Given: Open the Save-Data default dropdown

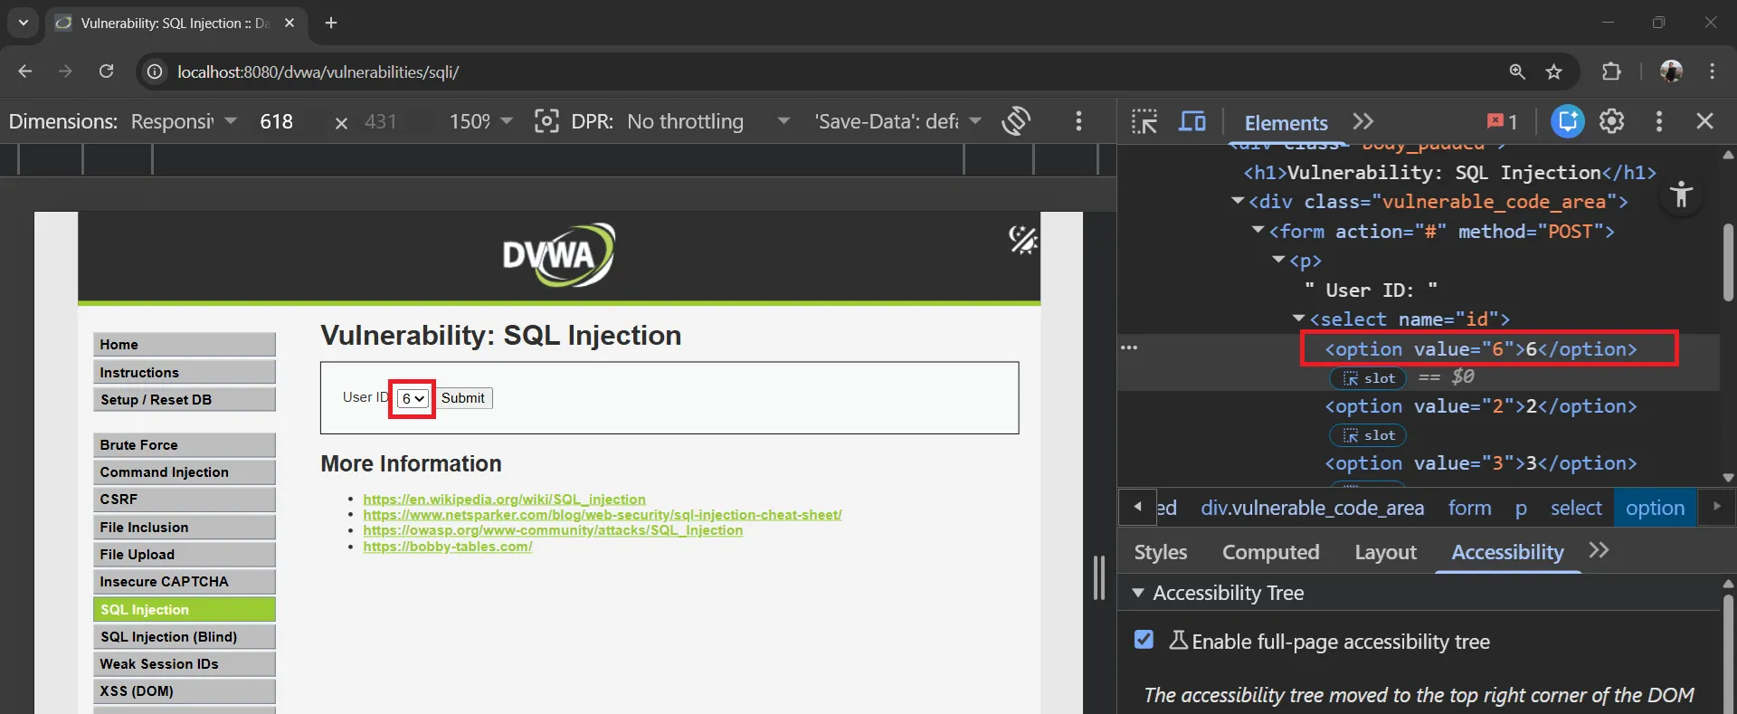Looking at the screenshot, I should pyautogui.click(x=898, y=121).
